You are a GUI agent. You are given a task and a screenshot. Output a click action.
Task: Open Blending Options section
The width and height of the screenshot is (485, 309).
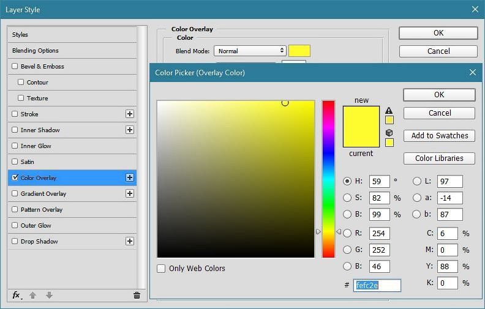click(x=36, y=50)
